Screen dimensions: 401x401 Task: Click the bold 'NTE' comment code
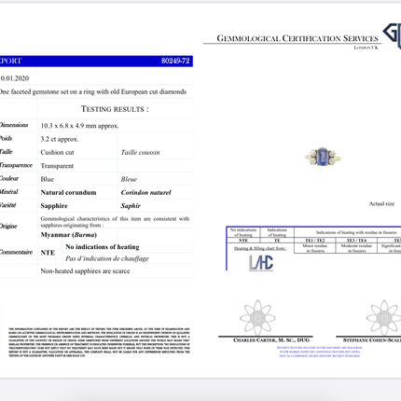(x=48, y=253)
